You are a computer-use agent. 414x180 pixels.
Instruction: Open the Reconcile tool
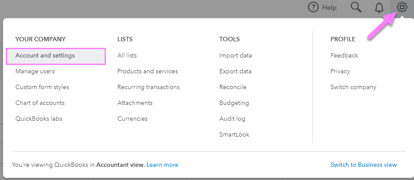click(233, 87)
